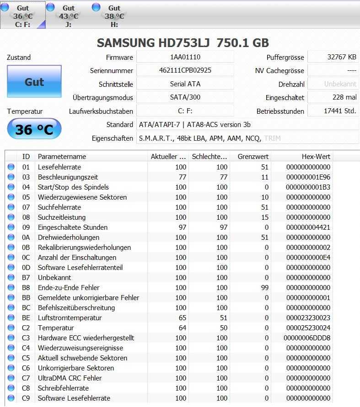
Task: Click status icon of Befehlszeitüberschreitung row
Action: tap(11, 307)
